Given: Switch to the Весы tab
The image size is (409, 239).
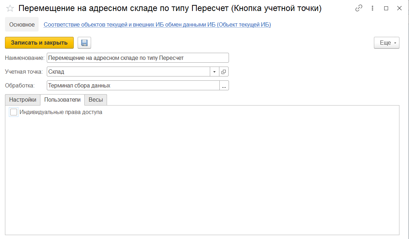Looking at the screenshot, I should click(96, 100).
